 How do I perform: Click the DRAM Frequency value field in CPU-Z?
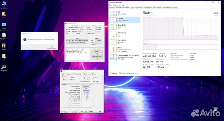coord(86,86)
